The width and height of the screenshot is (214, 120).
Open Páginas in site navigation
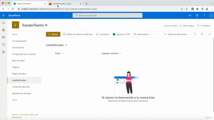[x=16, y=67]
